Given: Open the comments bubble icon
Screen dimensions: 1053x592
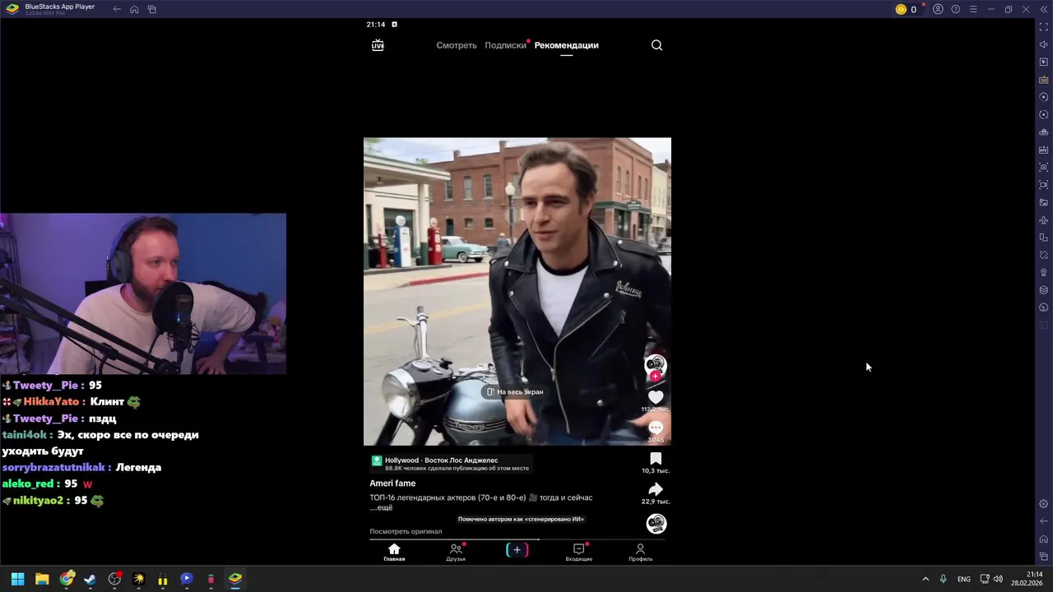Looking at the screenshot, I should (656, 428).
